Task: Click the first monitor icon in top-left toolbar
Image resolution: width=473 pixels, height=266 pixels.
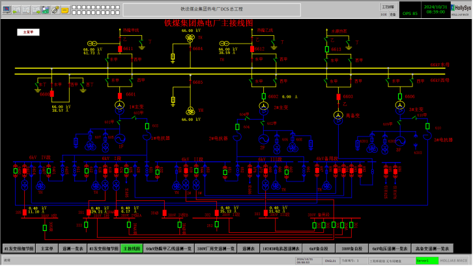Action: tap(7, 10)
